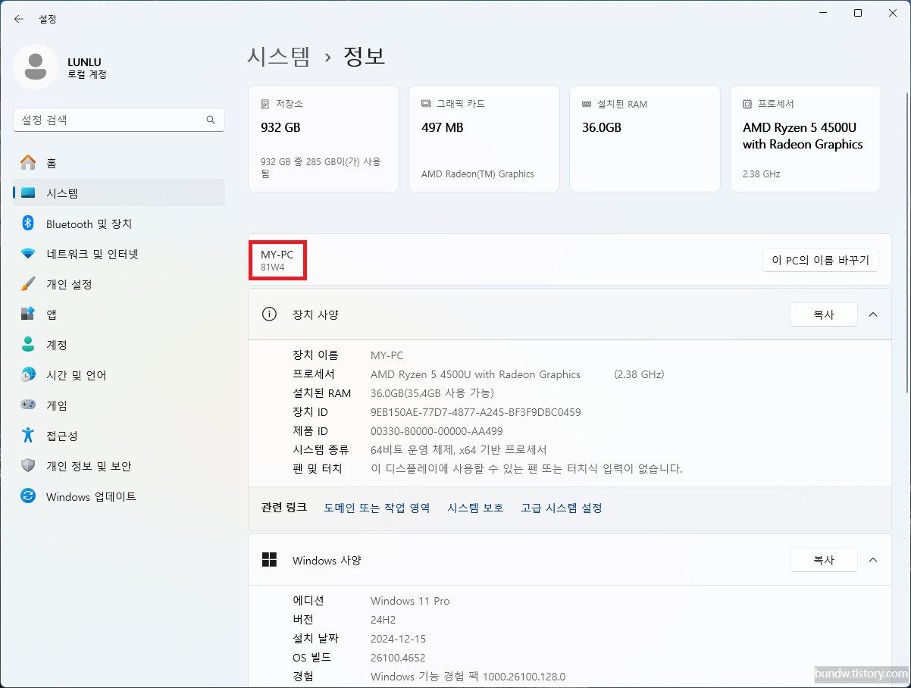The image size is (911, 688).
Task: Open 개인 정보 및 보안 settings
Action: pos(119,466)
